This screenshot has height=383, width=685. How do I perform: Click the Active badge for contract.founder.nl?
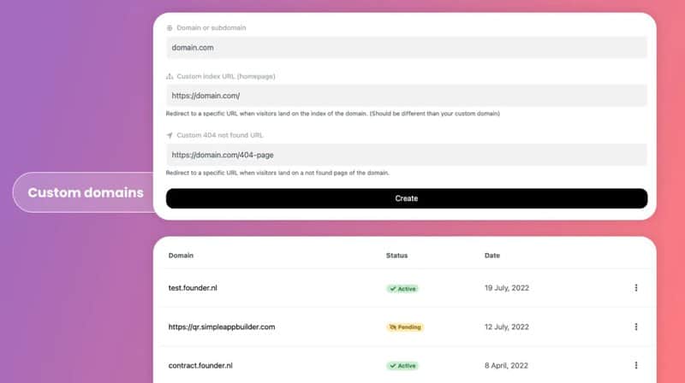point(402,366)
